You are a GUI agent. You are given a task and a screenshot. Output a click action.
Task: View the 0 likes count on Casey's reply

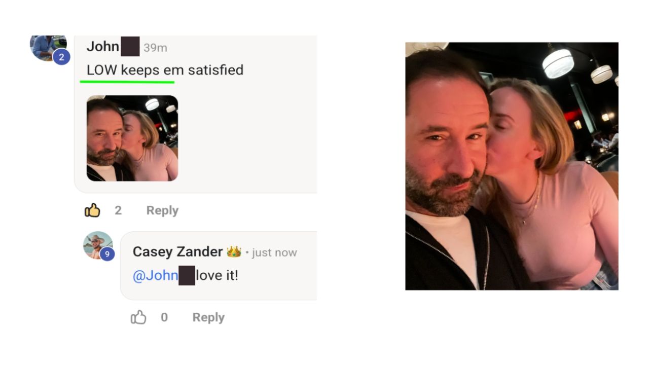click(x=164, y=317)
